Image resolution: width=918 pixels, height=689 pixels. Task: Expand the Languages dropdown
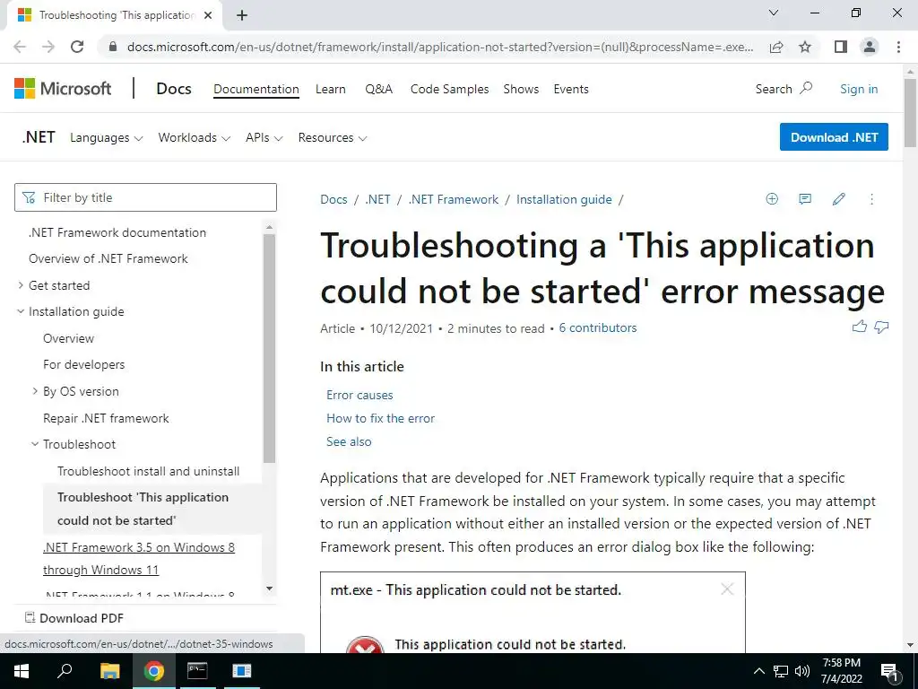click(107, 137)
